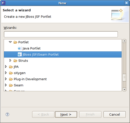Click the disabled Finish button

(x=90, y=114)
